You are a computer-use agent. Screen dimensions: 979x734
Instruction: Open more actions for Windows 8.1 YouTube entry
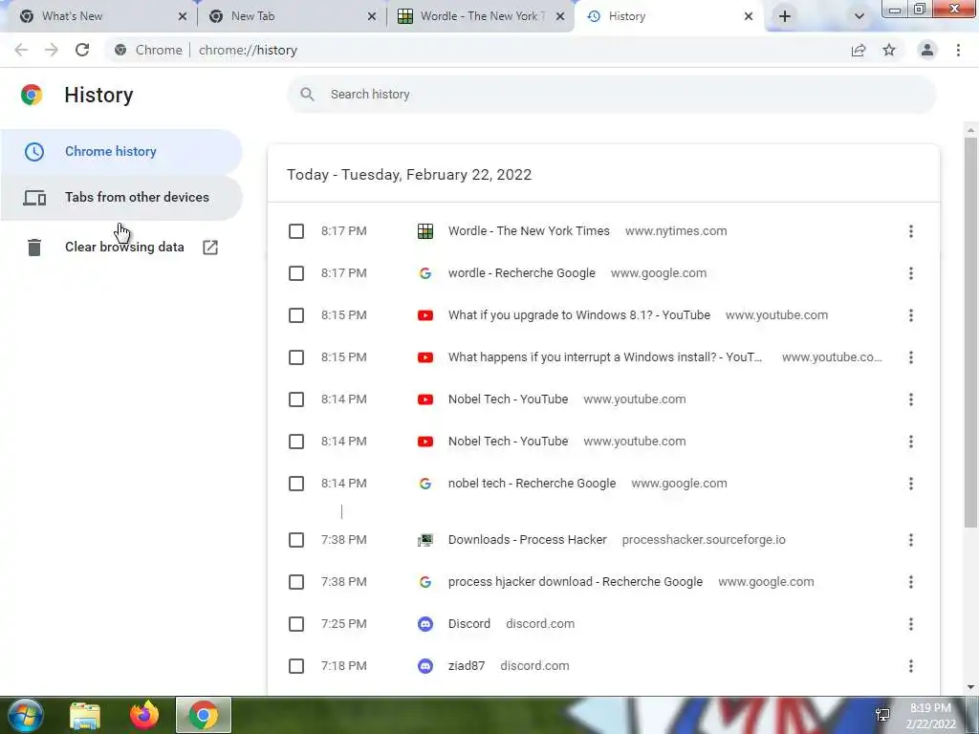tap(911, 315)
